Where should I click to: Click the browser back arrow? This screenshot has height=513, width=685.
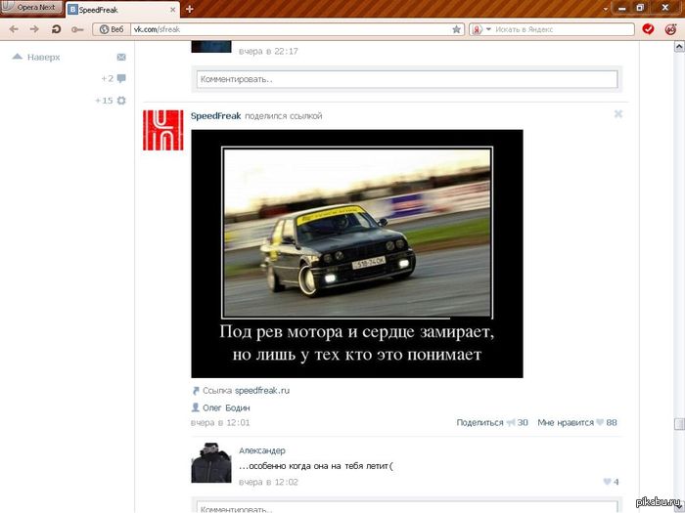pyautogui.click(x=15, y=29)
